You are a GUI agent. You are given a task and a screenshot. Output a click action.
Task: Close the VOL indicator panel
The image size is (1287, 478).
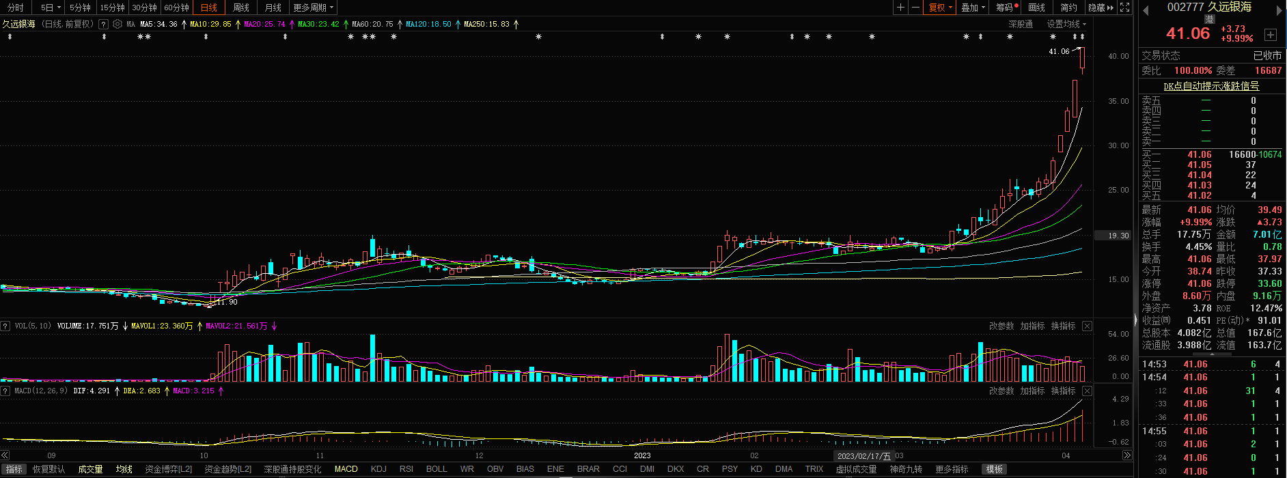point(1087,326)
